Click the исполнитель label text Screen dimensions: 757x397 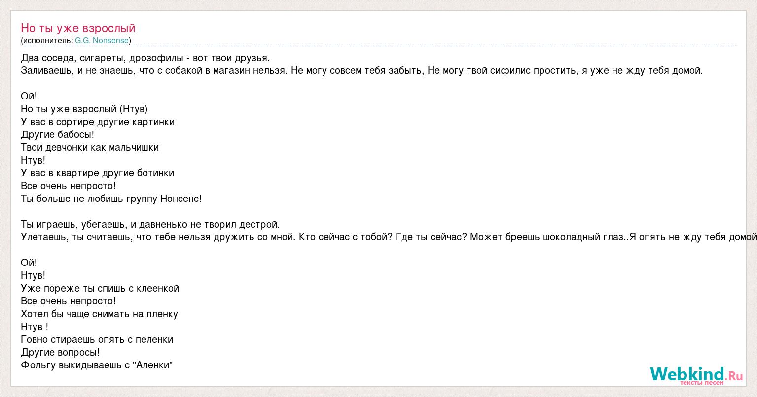(x=47, y=41)
